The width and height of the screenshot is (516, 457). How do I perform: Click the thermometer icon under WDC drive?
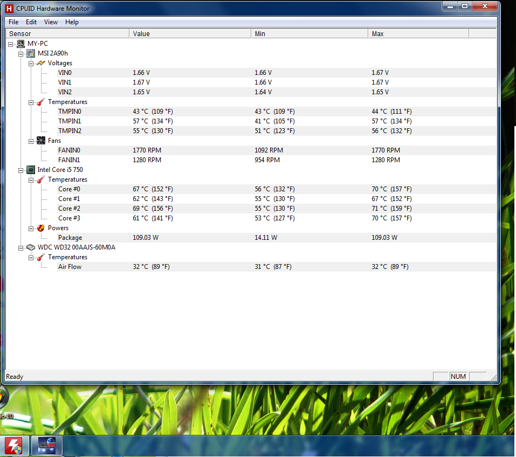[x=41, y=257]
